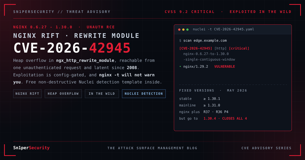The height and width of the screenshot is (160, 305).
Task: Click 'CVSS 9.2 CRITICAL' label
Action: [x=190, y=12]
